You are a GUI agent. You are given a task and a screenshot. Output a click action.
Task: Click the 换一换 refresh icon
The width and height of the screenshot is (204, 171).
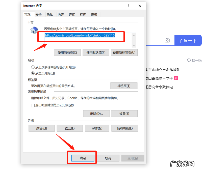click(189, 60)
